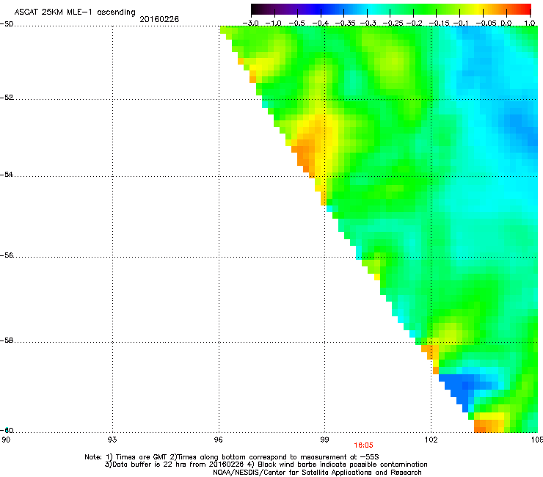
Task: Click the "-0.3" color bar label
Action: coord(368,23)
